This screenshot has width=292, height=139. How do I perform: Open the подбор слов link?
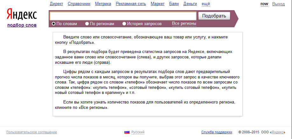(x=22, y=25)
